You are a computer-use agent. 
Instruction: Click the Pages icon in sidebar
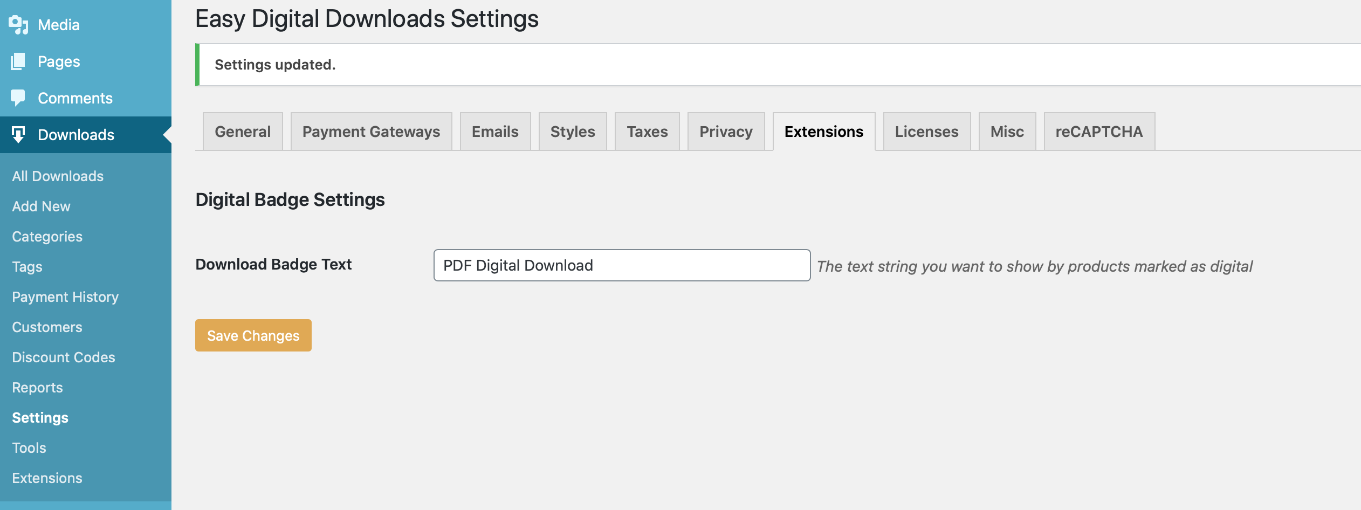coord(18,61)
